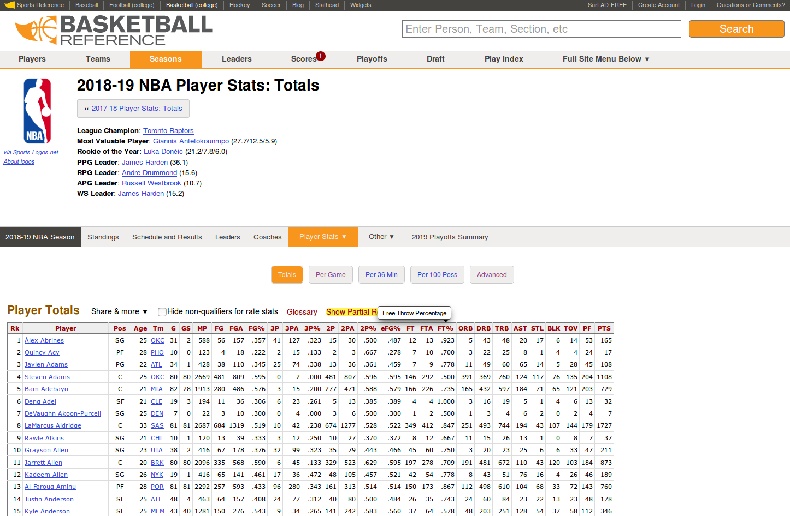Open Álex Abrines player page
Viewport: 790px width, 516px height.
pyautogui.click(x=44, y=340)
